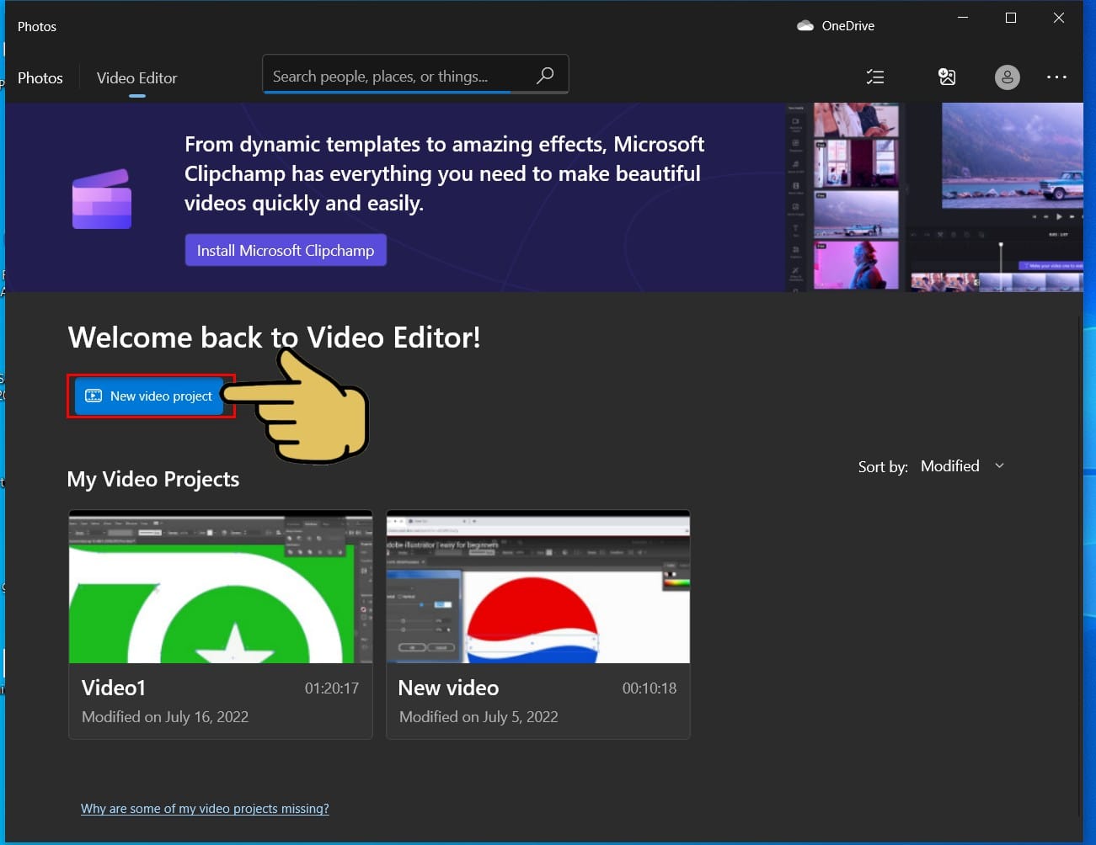Screen dimensions: 1096x845
Task: Open the three-dot See more menu
Action: click(1056, 77)
